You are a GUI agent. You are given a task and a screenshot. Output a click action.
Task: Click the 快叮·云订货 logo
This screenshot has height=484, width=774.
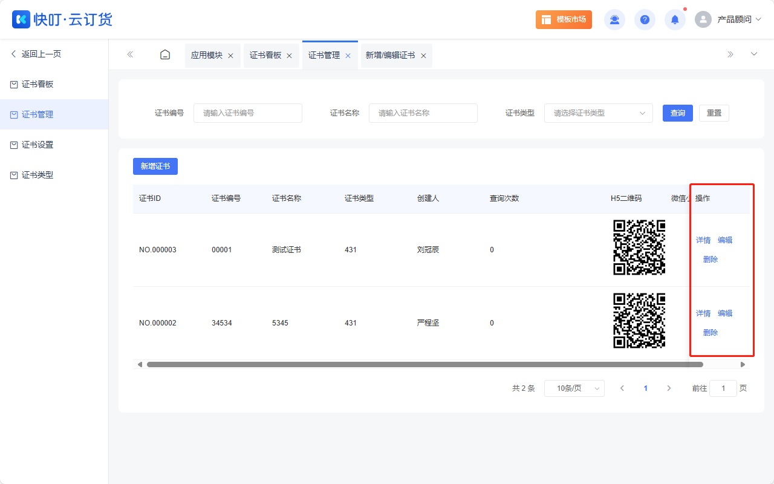[x=62, y=19]
